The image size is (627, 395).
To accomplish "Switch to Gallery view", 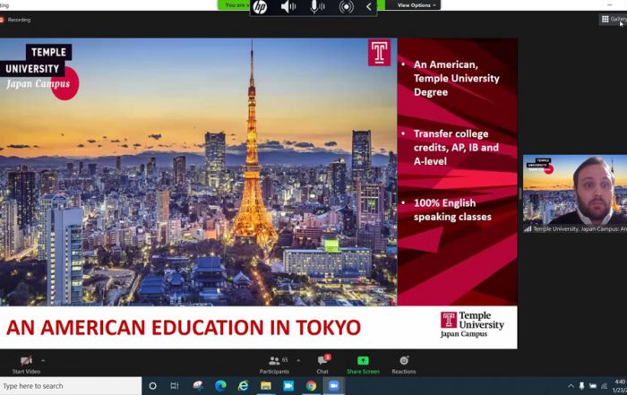I will coord(614,19).
